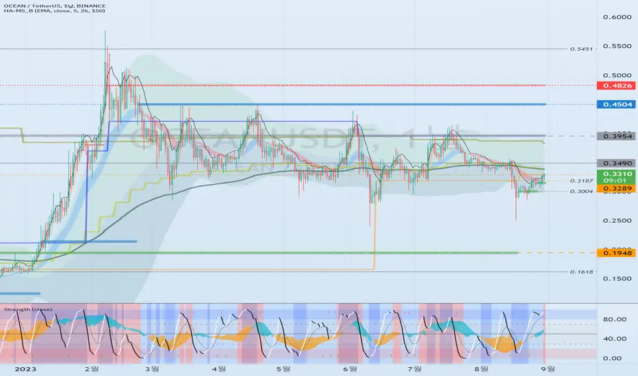Click the 0.1618 horizontal line label
638x376 pixels.
[581, 271]
